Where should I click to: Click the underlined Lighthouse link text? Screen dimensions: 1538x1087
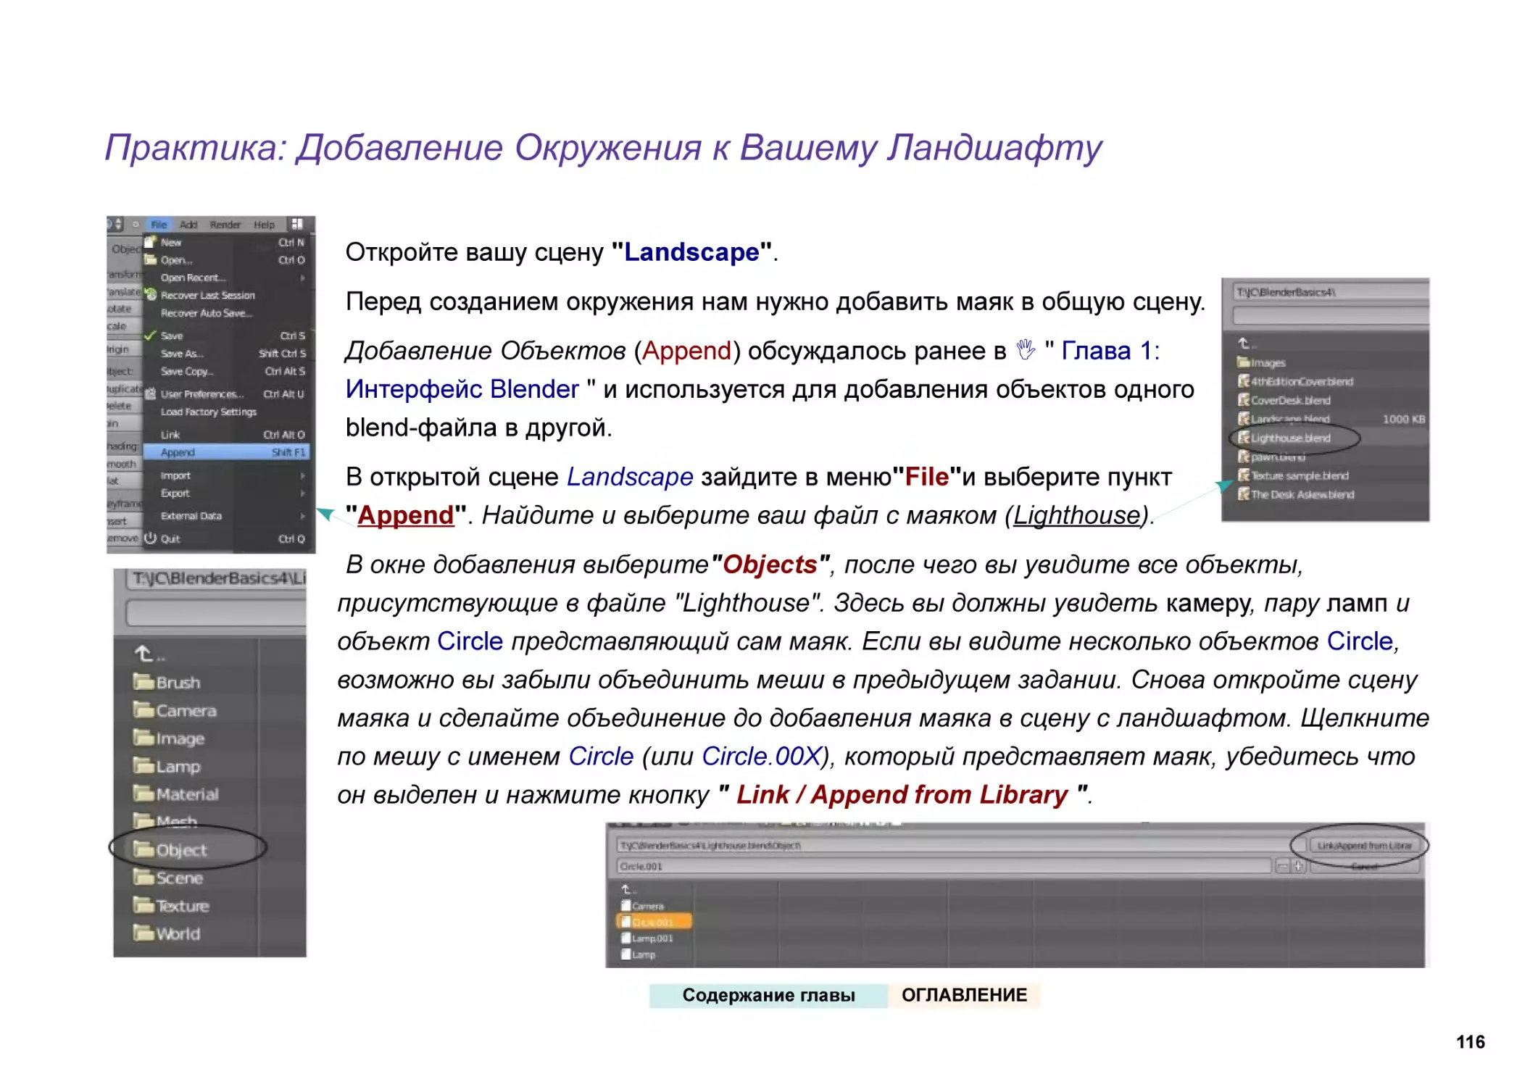pyautogui.click(x=1076, y=515)
